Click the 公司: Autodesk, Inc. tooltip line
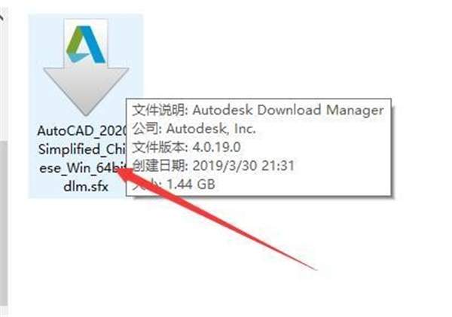 coord(194,129)
